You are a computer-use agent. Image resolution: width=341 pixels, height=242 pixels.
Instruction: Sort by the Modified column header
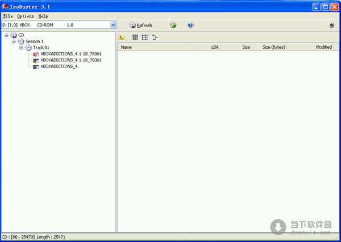tap(310, 47)
